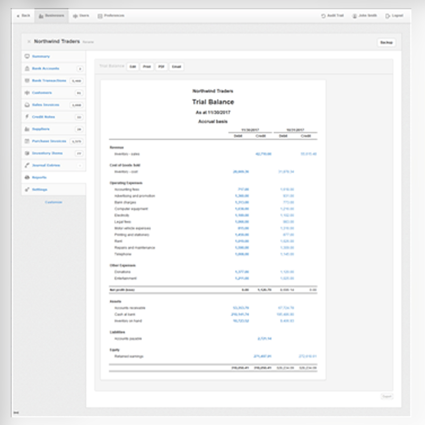
Task: Click the Trial Balance report heading
Action: (x=213, y=102)
